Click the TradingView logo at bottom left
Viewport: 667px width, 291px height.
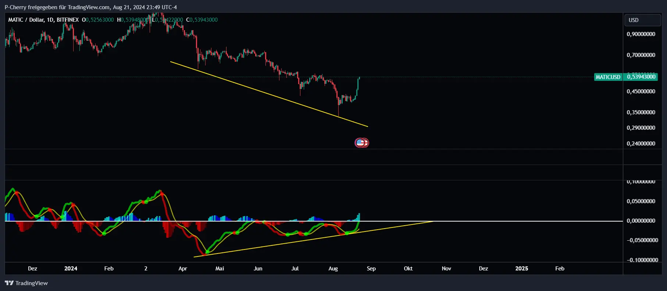pyautogui.click(x=26, y=283)
